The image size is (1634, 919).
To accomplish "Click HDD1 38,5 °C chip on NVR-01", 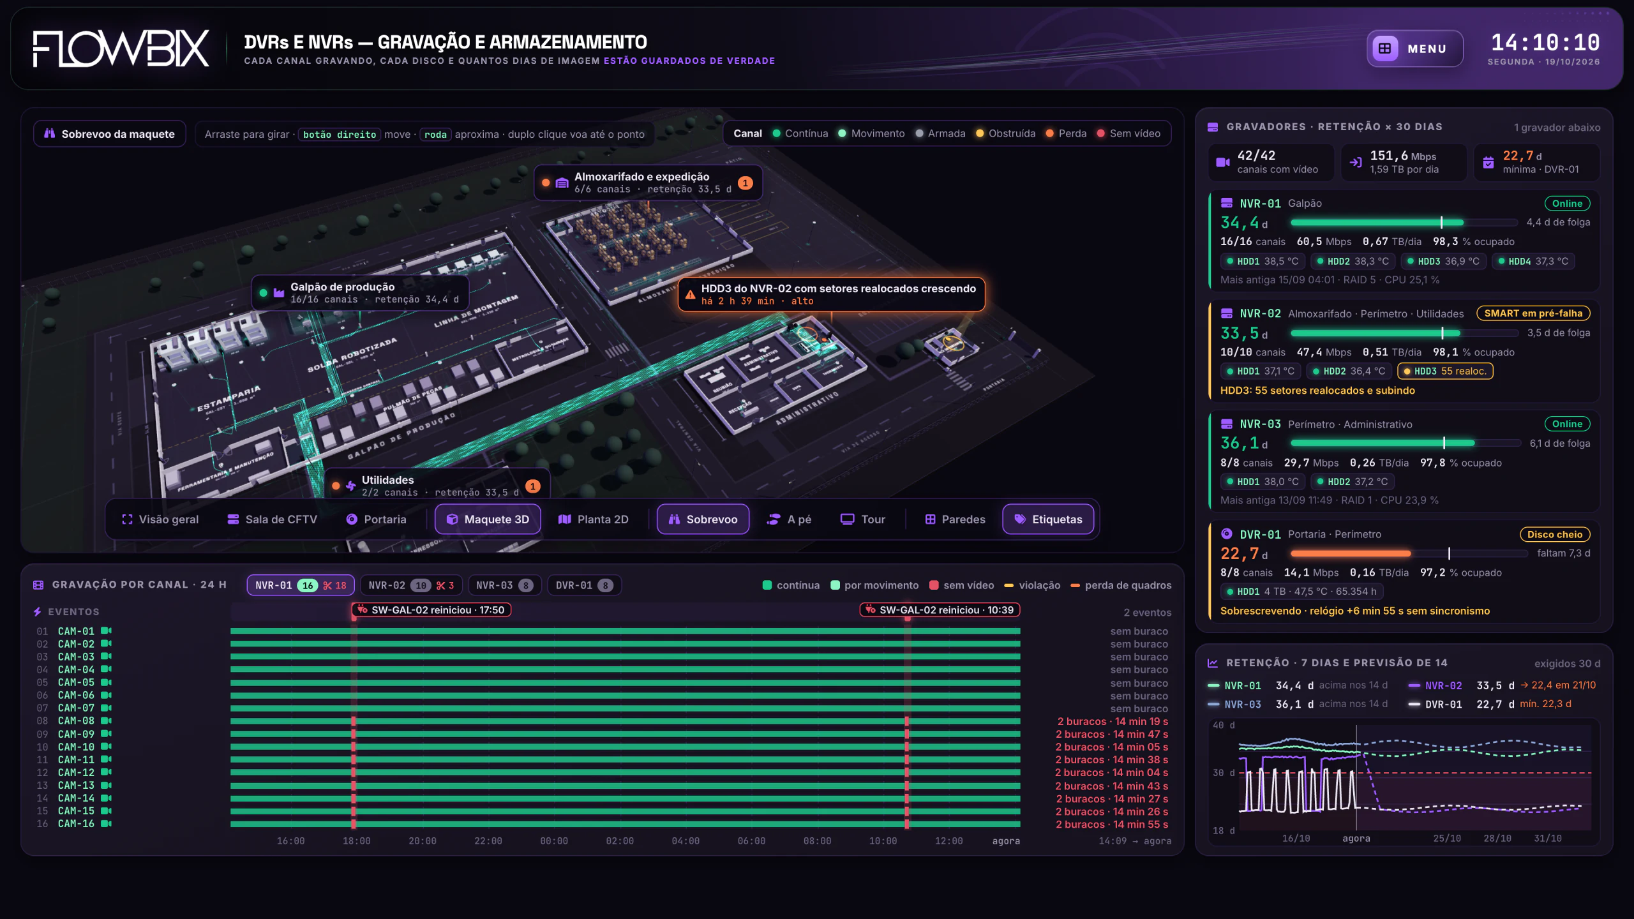I will point(1263,262).
